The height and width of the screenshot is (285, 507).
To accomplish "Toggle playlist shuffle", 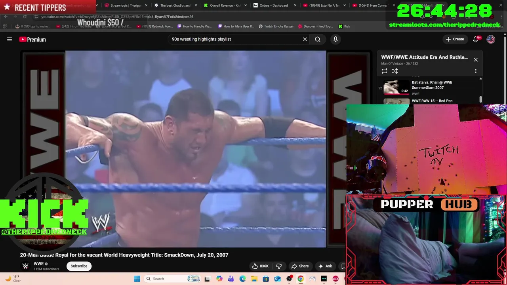I will [x=395, y=71].
